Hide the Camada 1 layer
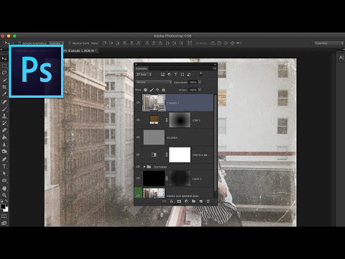The image size is (345, 259). [138, 103]
